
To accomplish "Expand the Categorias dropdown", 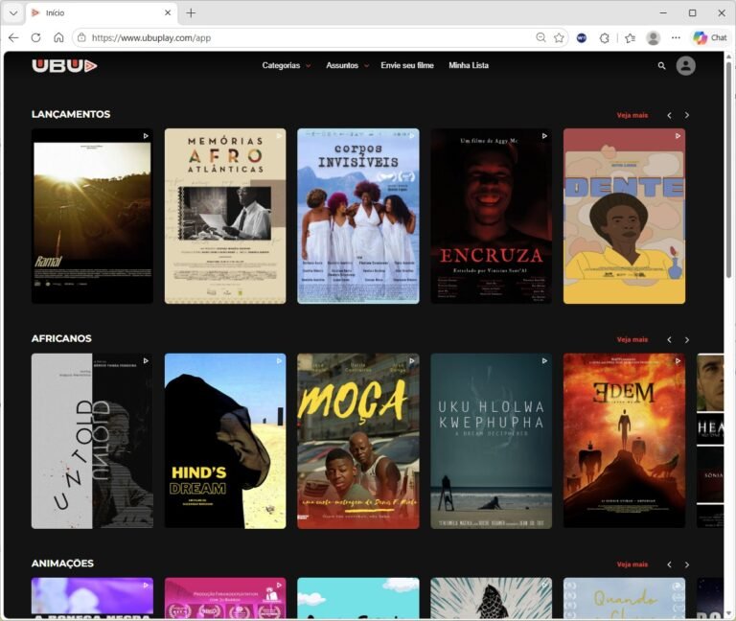I will point(287,66).
